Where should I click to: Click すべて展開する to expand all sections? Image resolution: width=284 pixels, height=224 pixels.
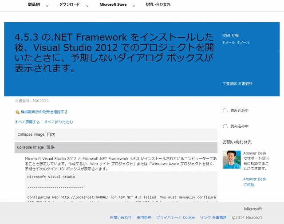click(27, 122)
